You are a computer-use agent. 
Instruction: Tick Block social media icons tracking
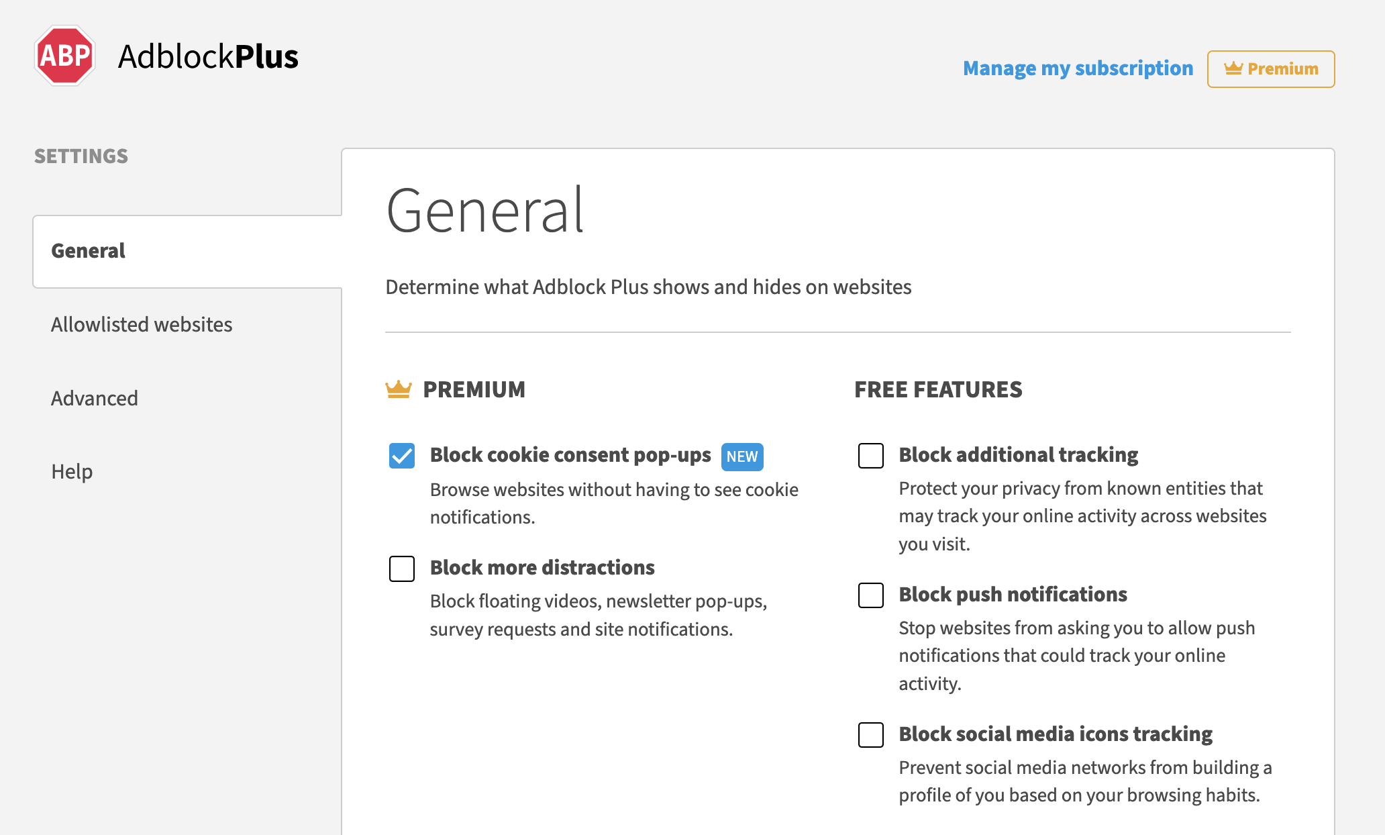click(x=870, y=735)
